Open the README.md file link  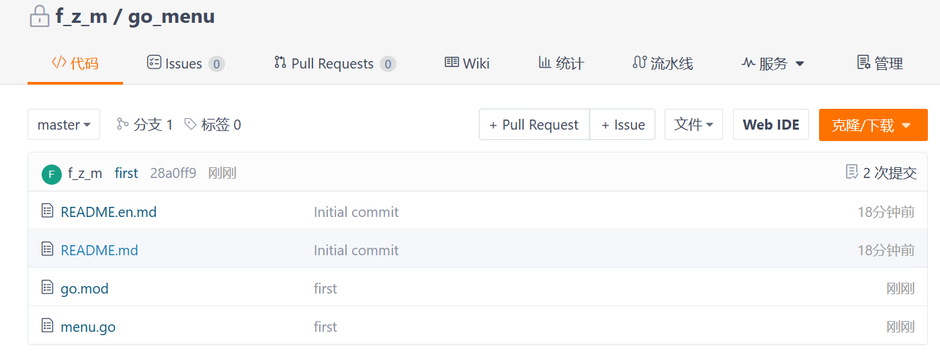[x=99, y=250]
